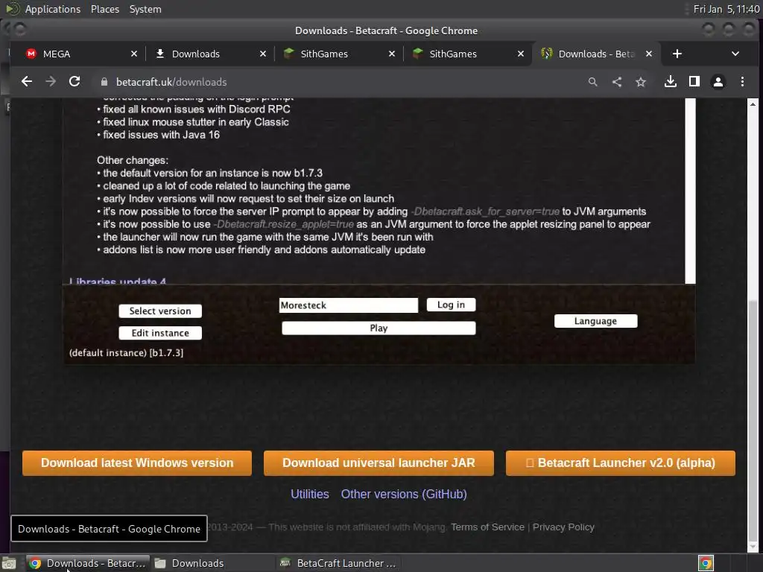The width and height of the screenshot is (763, 572).
Task: Go back using the browser back arrow
Action: [x=27, y=82]
